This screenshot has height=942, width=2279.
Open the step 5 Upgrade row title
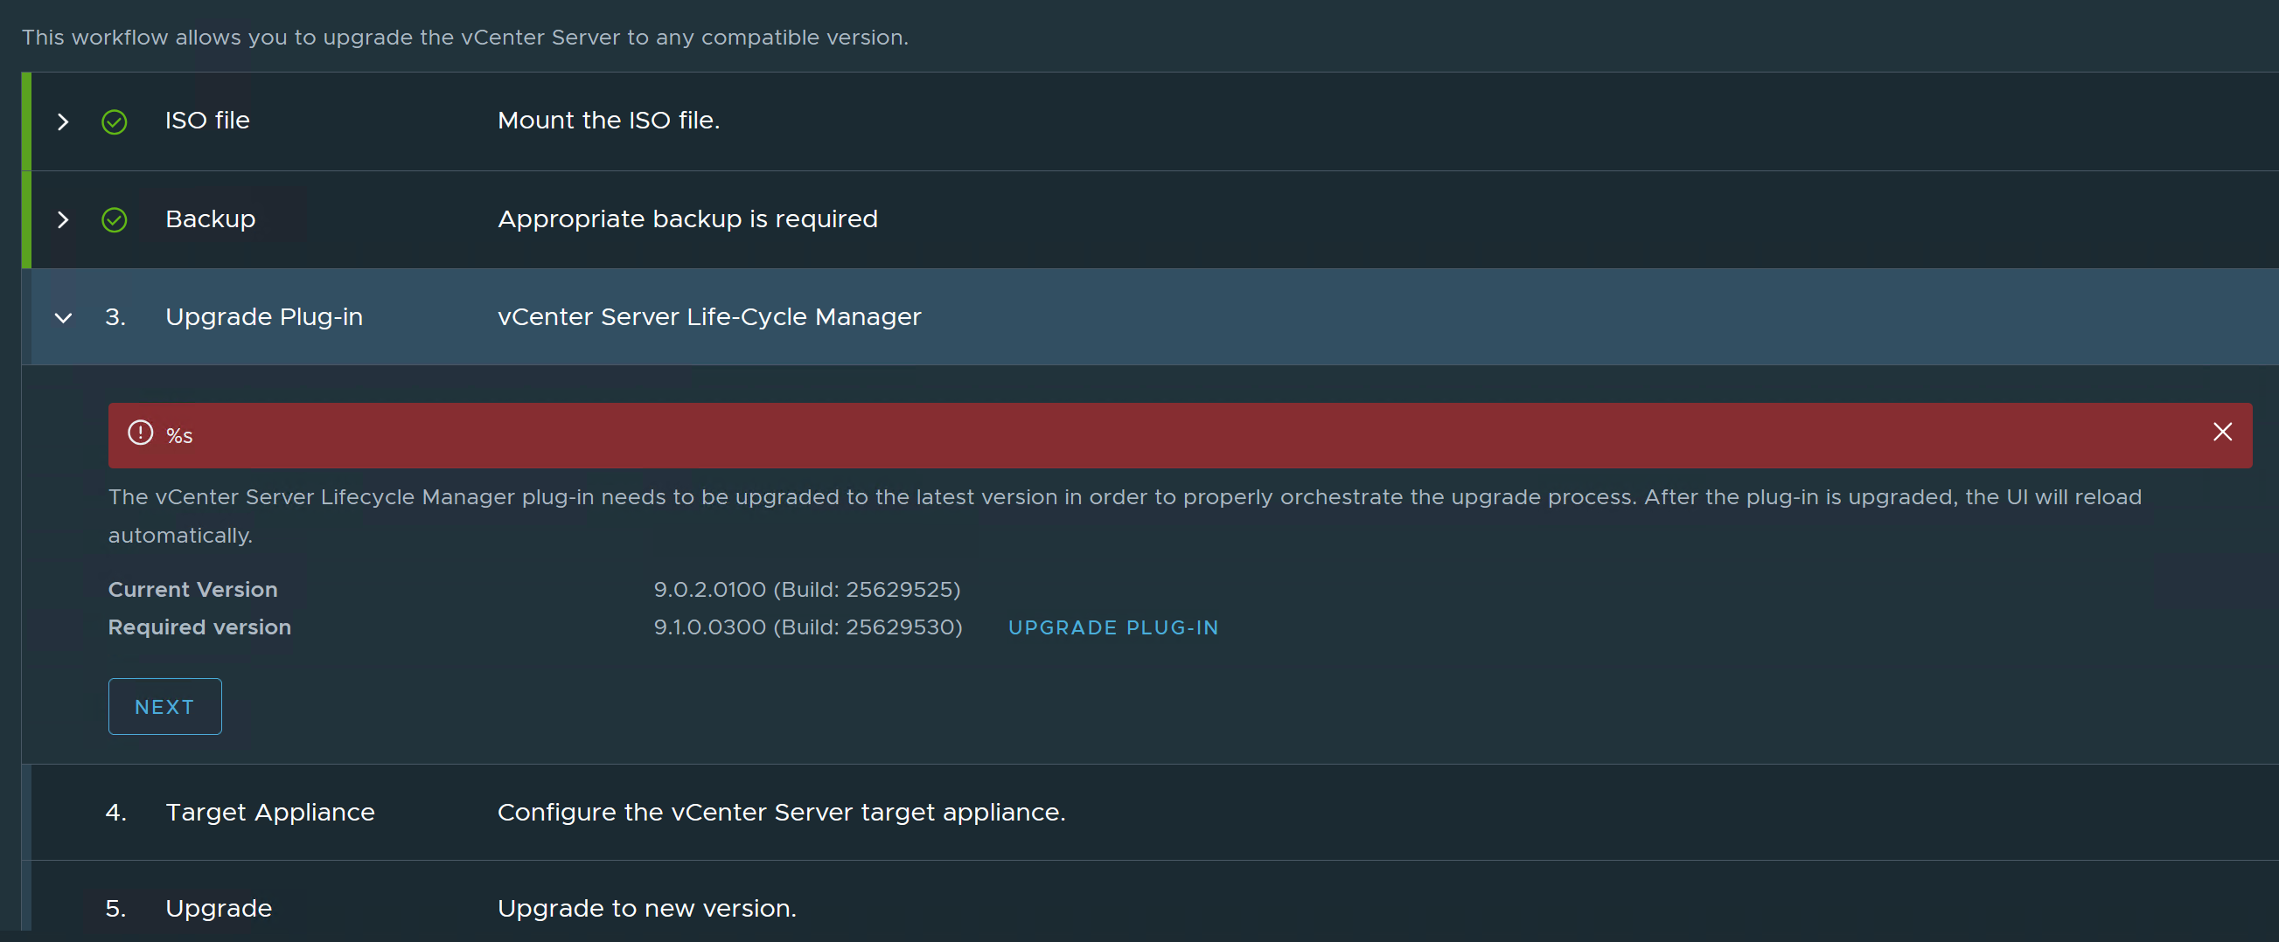[x=219, y=909]
